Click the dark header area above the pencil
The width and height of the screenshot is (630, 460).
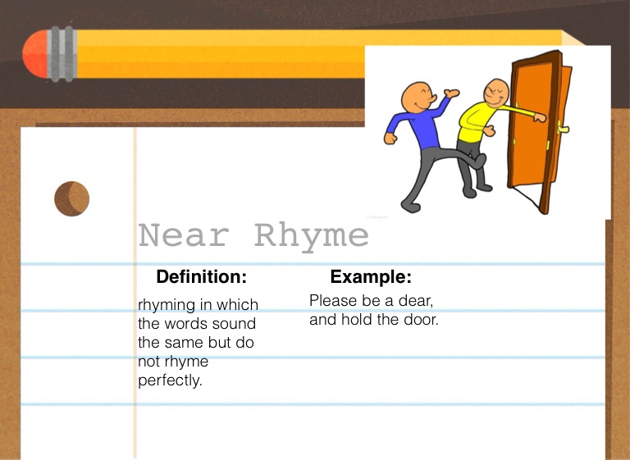pyautogui.click(x=246, y=15)
